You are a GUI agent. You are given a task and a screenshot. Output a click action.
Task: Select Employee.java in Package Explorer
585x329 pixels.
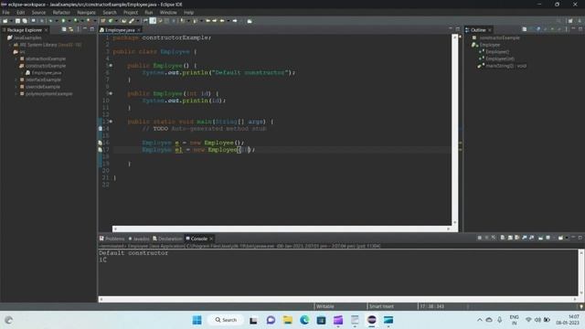[47, 73]
